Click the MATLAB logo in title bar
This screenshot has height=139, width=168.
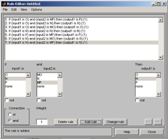coord(4,4)
